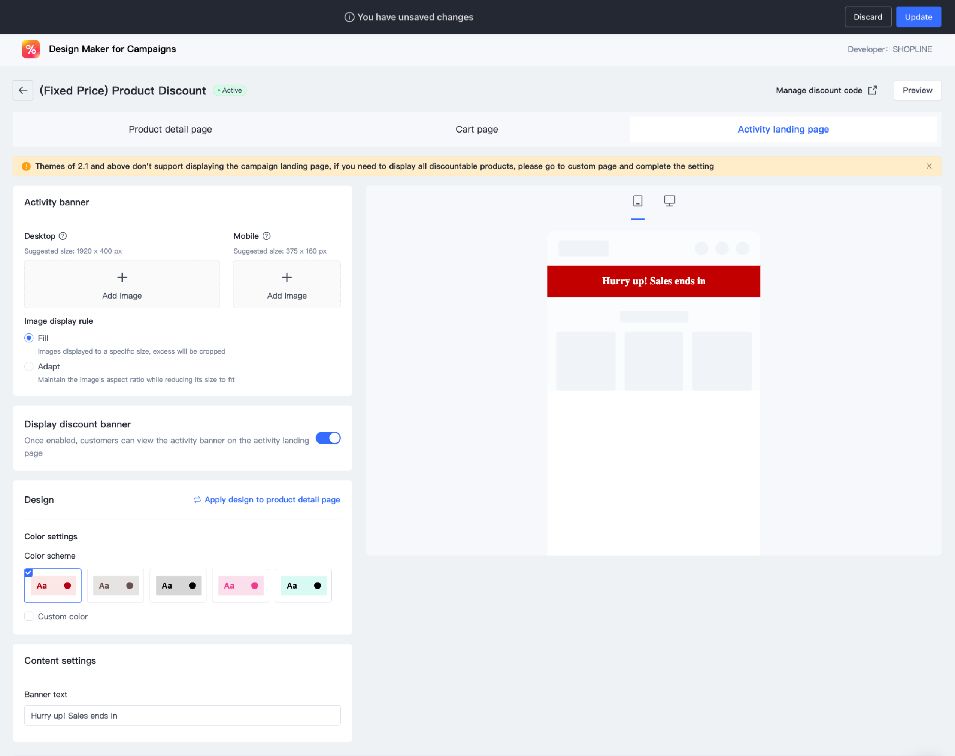The width and height of the screenshot is (955, 756).
Task: Switch to the Cart page tab
Action: [x=477, y=130]
